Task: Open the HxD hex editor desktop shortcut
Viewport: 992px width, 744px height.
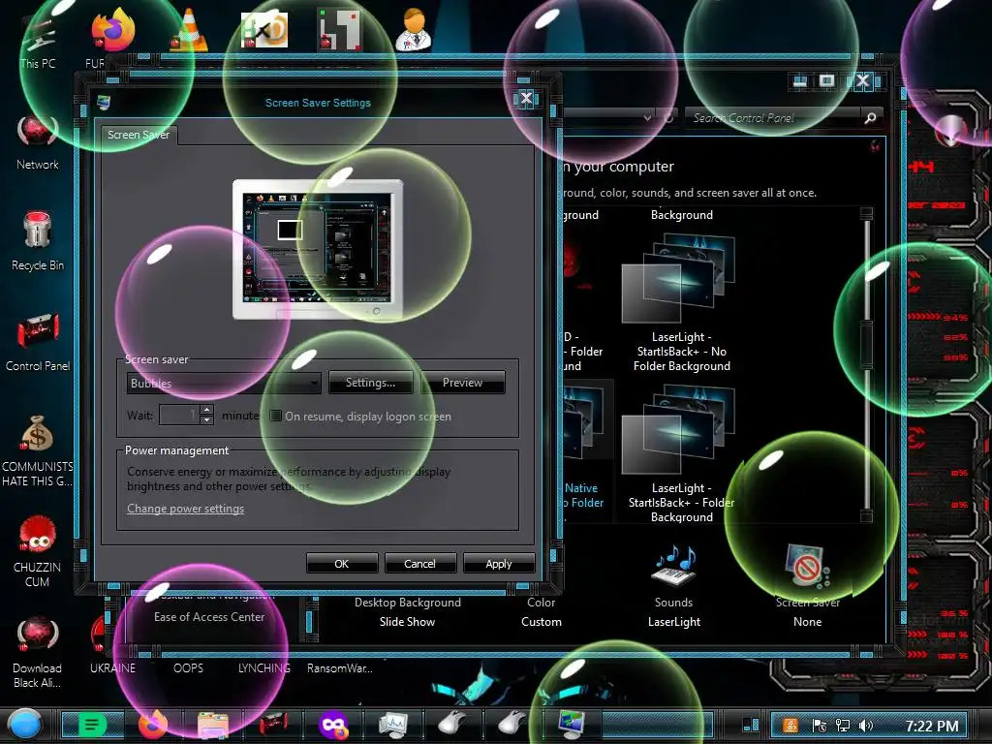Action: coord(264,30)
